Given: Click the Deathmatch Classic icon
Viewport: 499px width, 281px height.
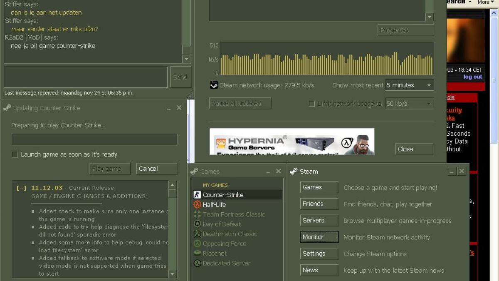Looking at the screenshot, I should (x=198, y=234).
